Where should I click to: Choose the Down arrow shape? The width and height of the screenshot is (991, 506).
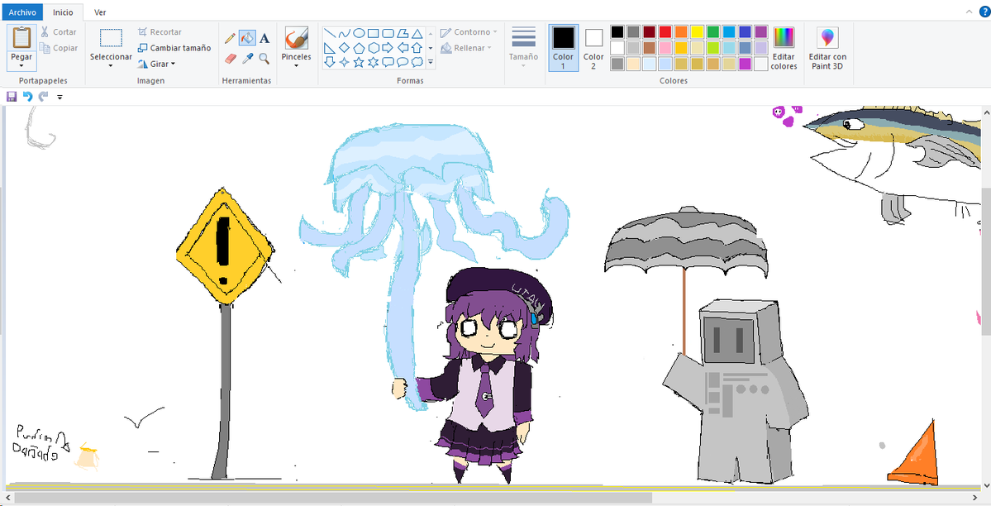coord(330,62)
